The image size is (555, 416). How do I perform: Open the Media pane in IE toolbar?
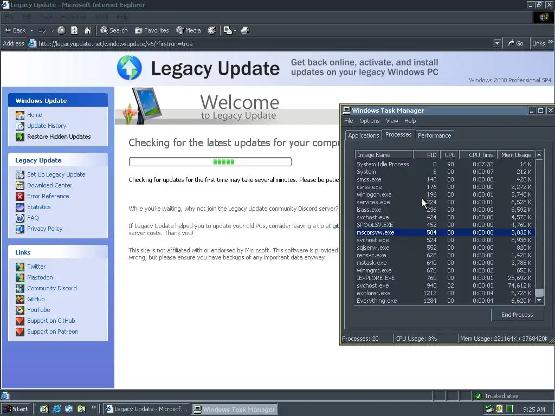pos(189,30)
